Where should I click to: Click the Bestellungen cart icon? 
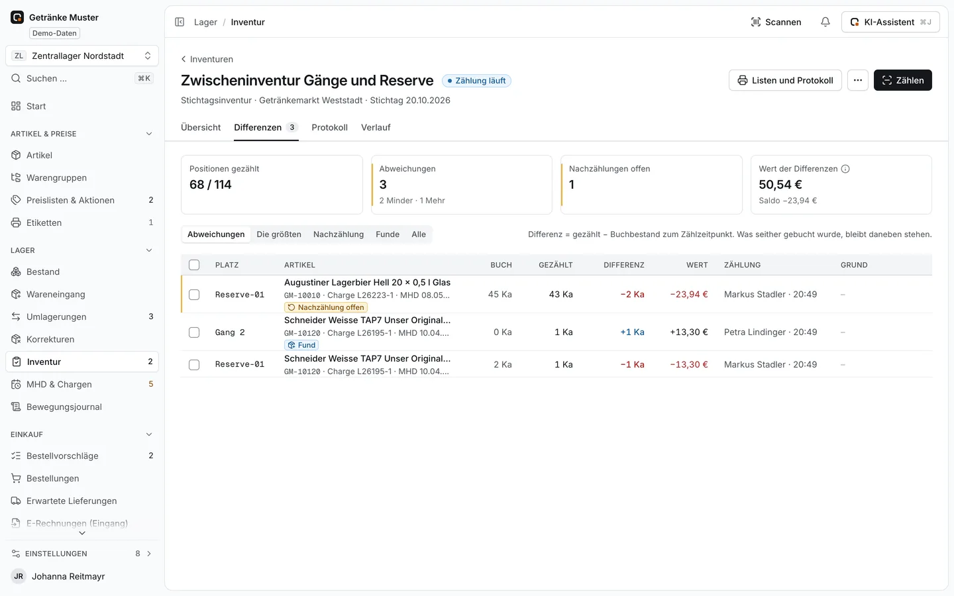[16, 478]
